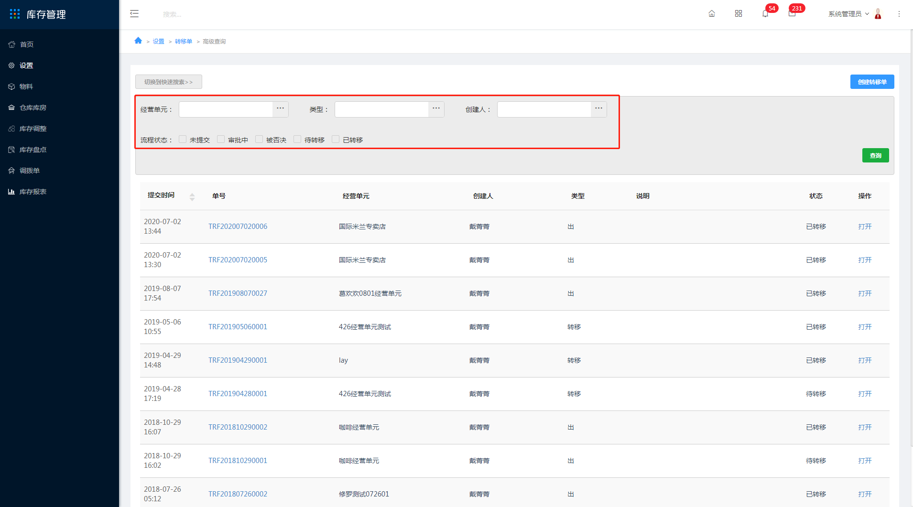Sort by 提交时间 using the sort arrows
The width and height of the screenshot is (913, 507).
[x=192, y=196]
